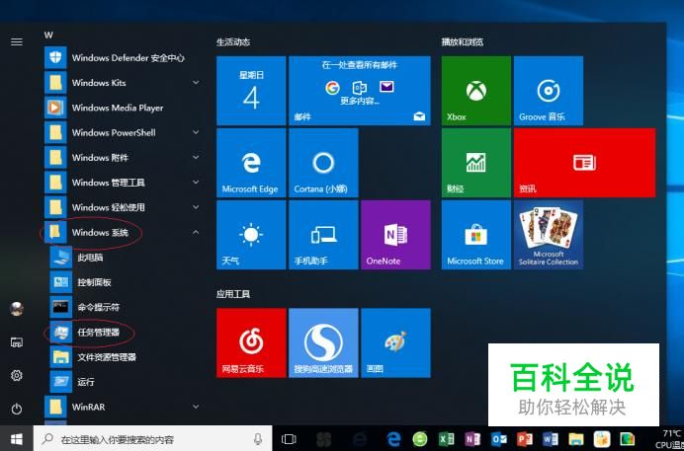Image resolution: width=684 pixels, height=451 pixels.
Task: Open 搜狗高速浏览器 tile
Action: [x=323, y=343]
